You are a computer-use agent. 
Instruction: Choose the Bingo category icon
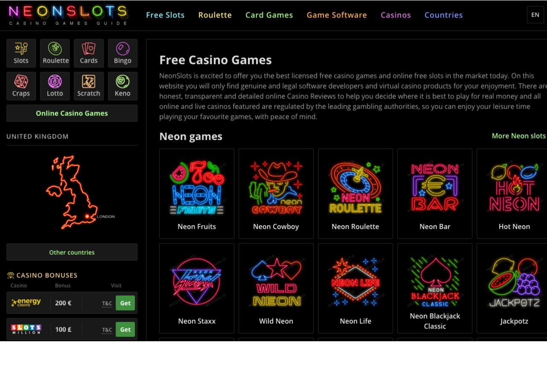click(122, 53)
